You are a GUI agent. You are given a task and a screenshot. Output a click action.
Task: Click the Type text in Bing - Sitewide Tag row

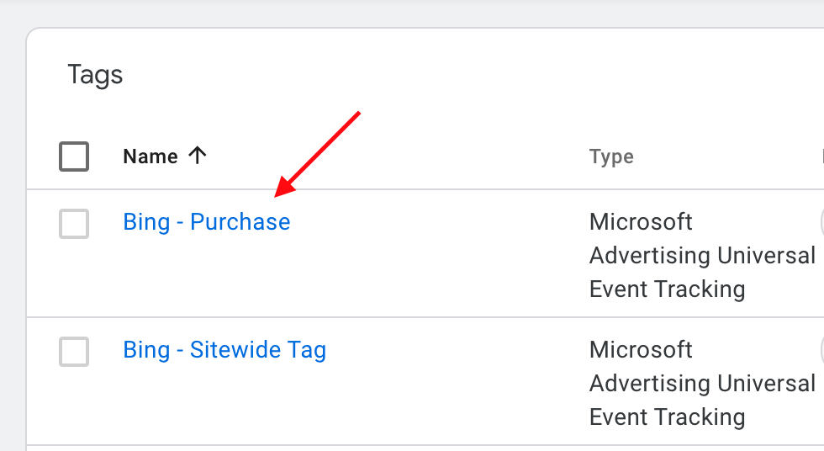point(702,383)
